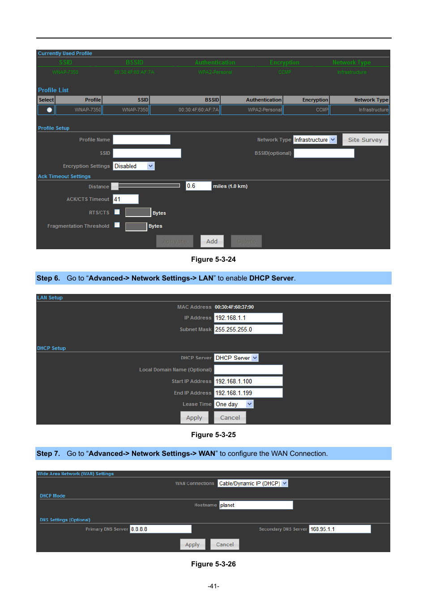The image size is (427, 604).
Task: Click the Profile Name input field
Action: (x=141, y=140)
